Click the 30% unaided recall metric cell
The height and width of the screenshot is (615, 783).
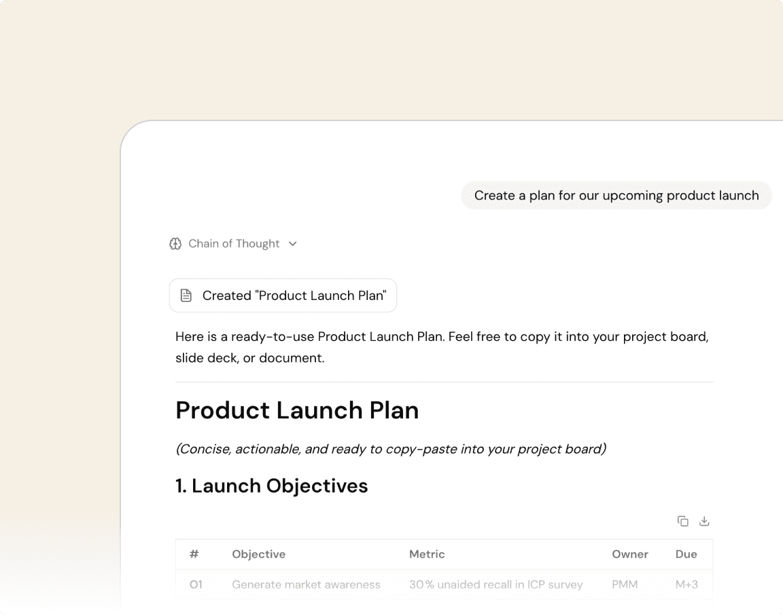pyautogui.click(x=495, y=584)
